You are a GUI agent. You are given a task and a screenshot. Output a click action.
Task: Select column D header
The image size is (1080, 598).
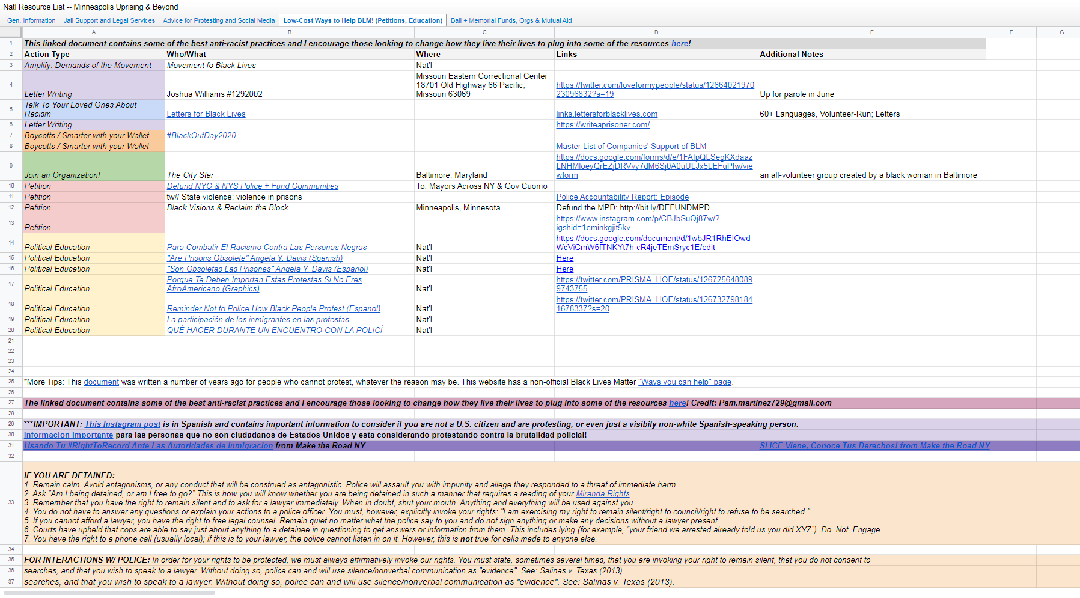(x=656, y=32)
